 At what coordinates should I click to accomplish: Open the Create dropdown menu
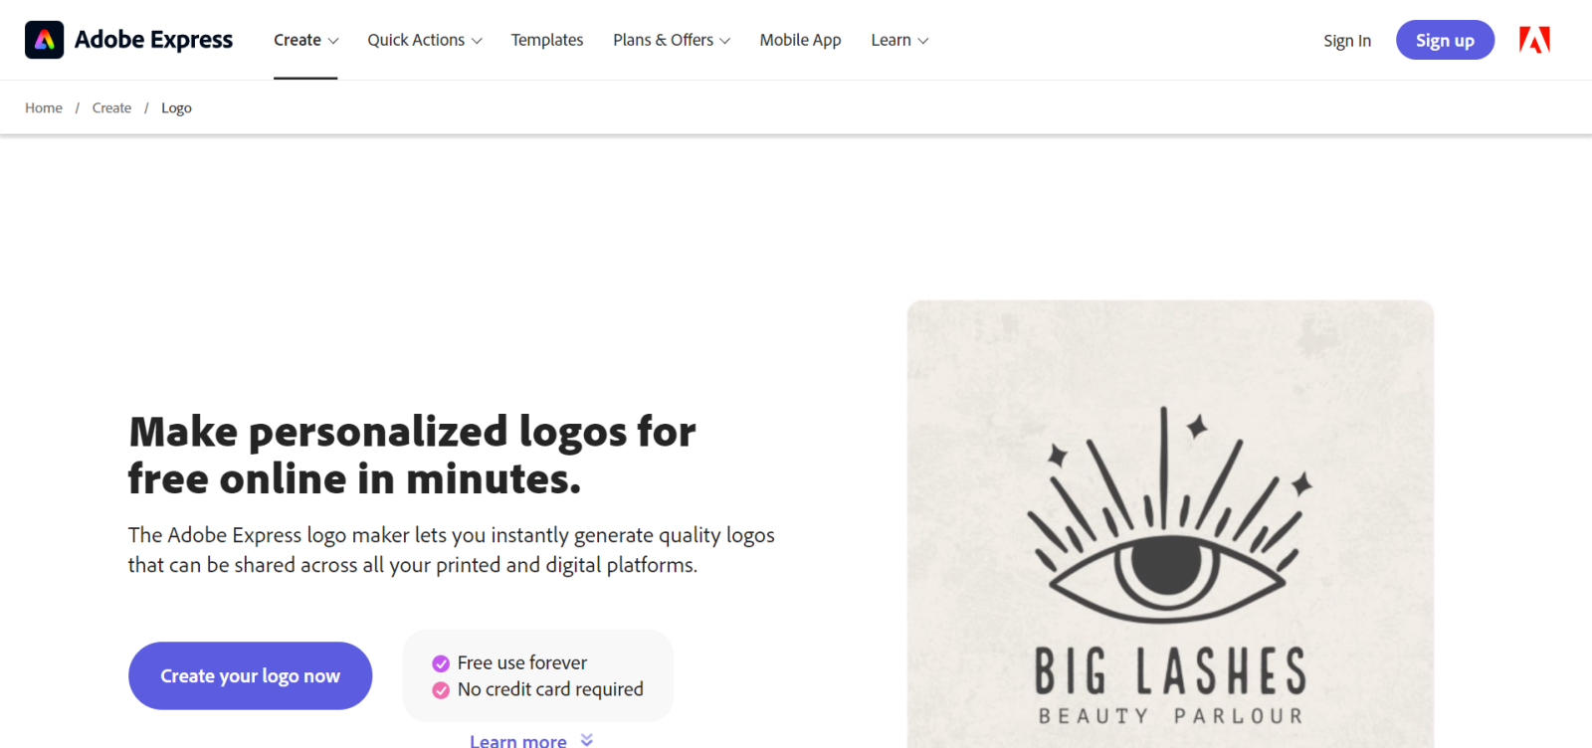[x=298, y=40]
